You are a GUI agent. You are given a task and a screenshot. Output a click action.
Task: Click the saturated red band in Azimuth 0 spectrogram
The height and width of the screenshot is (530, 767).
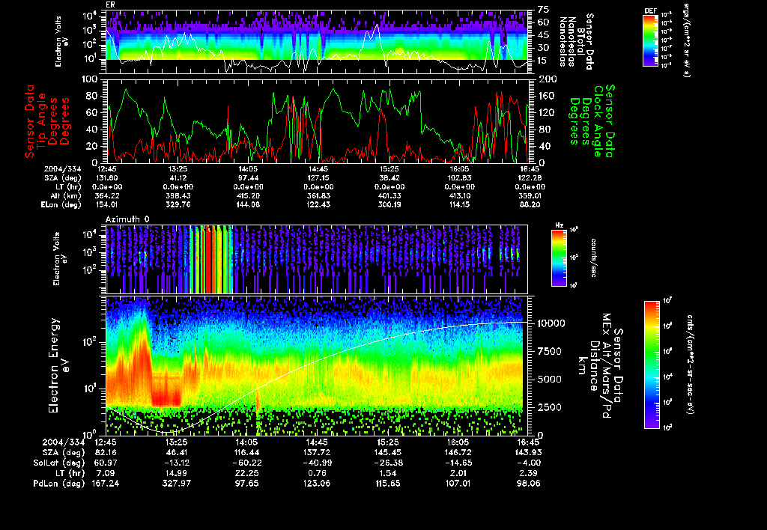coord(210,260)
